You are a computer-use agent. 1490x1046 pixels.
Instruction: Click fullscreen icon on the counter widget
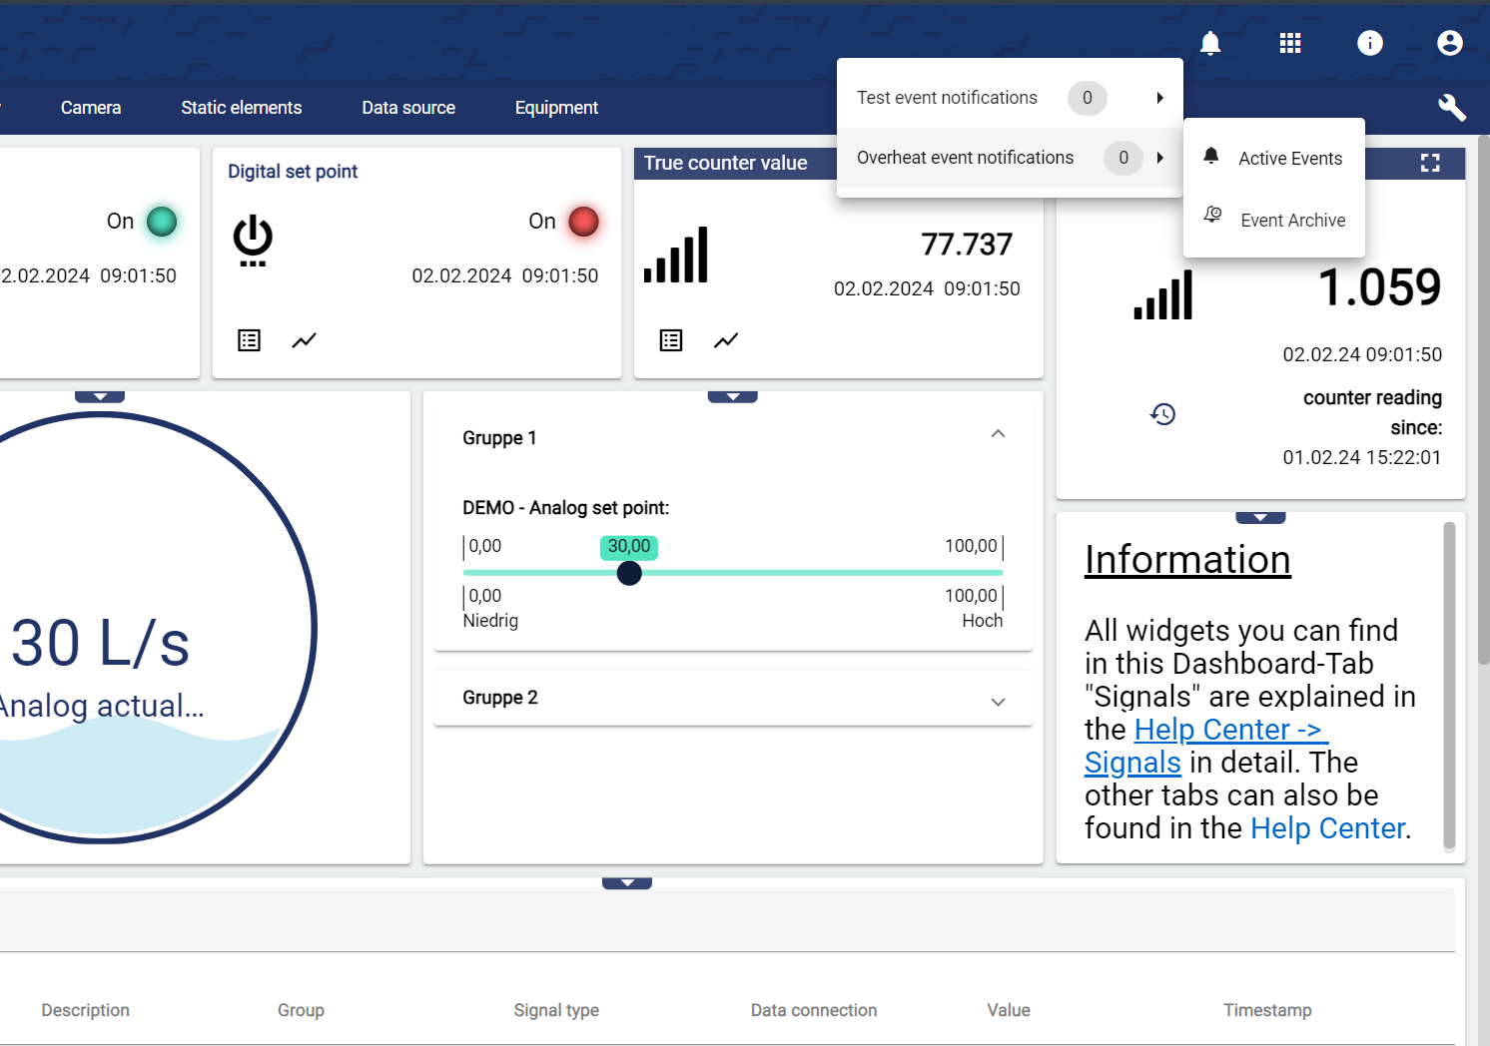(1430, 163)
